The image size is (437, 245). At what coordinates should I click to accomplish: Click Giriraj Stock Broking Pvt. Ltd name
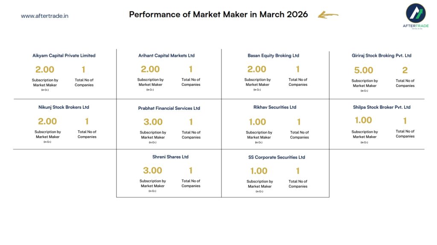382,56
